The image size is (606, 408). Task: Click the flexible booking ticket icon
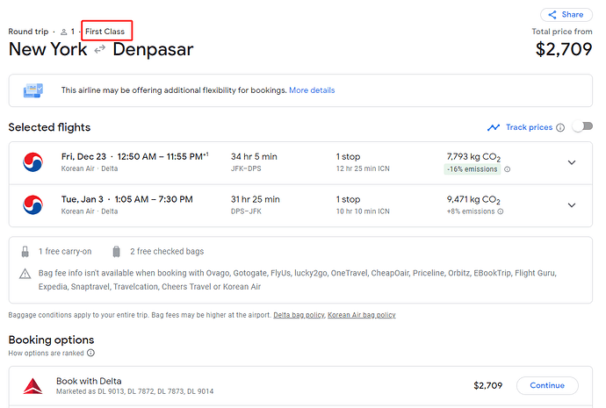pyautogui.click(x=33, y=90)
